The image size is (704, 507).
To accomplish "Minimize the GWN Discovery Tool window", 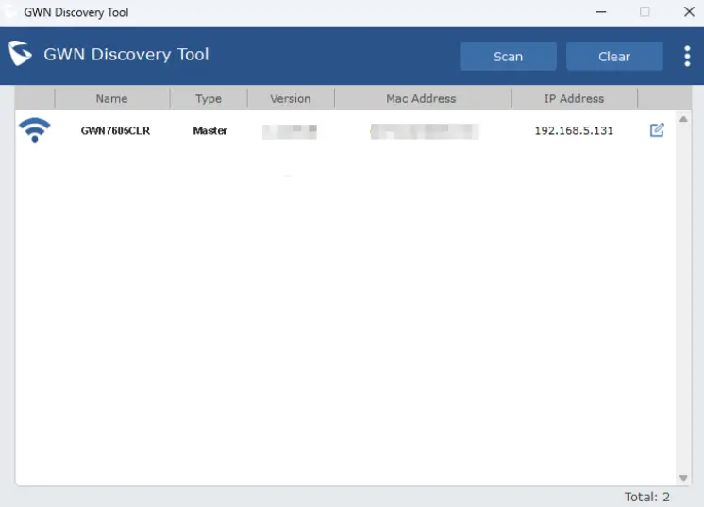I will (601, 12).
